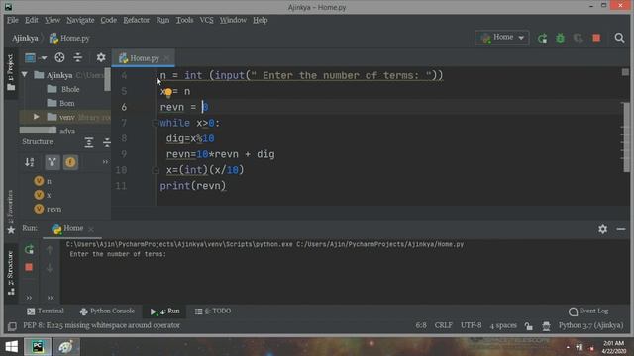Image resolution: width=634 pixels, height=356 pixels.
Task: Click the Rerun toolbar icon
Action: 542,38
